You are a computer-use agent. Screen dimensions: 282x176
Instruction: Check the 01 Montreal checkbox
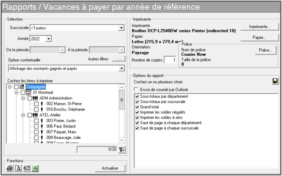[x=23, y=93]
